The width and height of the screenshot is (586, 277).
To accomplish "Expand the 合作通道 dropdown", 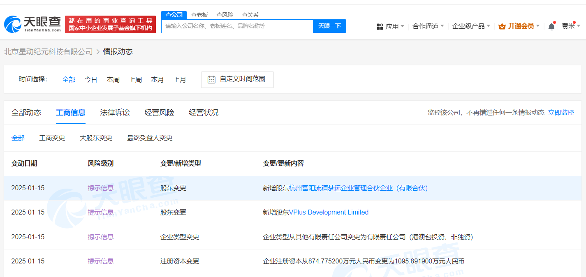I will (428, 26).
